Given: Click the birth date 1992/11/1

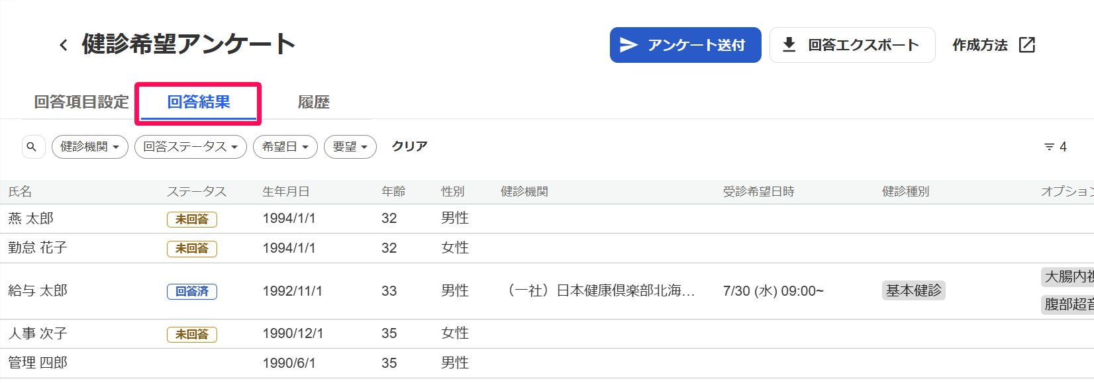Looking at the screenshot, I should [292, 291].
